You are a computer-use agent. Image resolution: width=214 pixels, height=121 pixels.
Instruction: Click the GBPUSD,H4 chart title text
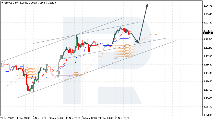click(x=11, y=3)
